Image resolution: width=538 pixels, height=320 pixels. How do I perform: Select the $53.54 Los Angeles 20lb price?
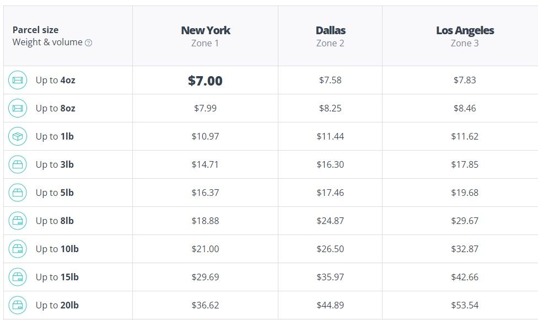(x=465, y=305)
